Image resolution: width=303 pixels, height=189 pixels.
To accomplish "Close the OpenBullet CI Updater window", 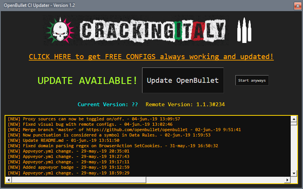I will pos(298,6).
